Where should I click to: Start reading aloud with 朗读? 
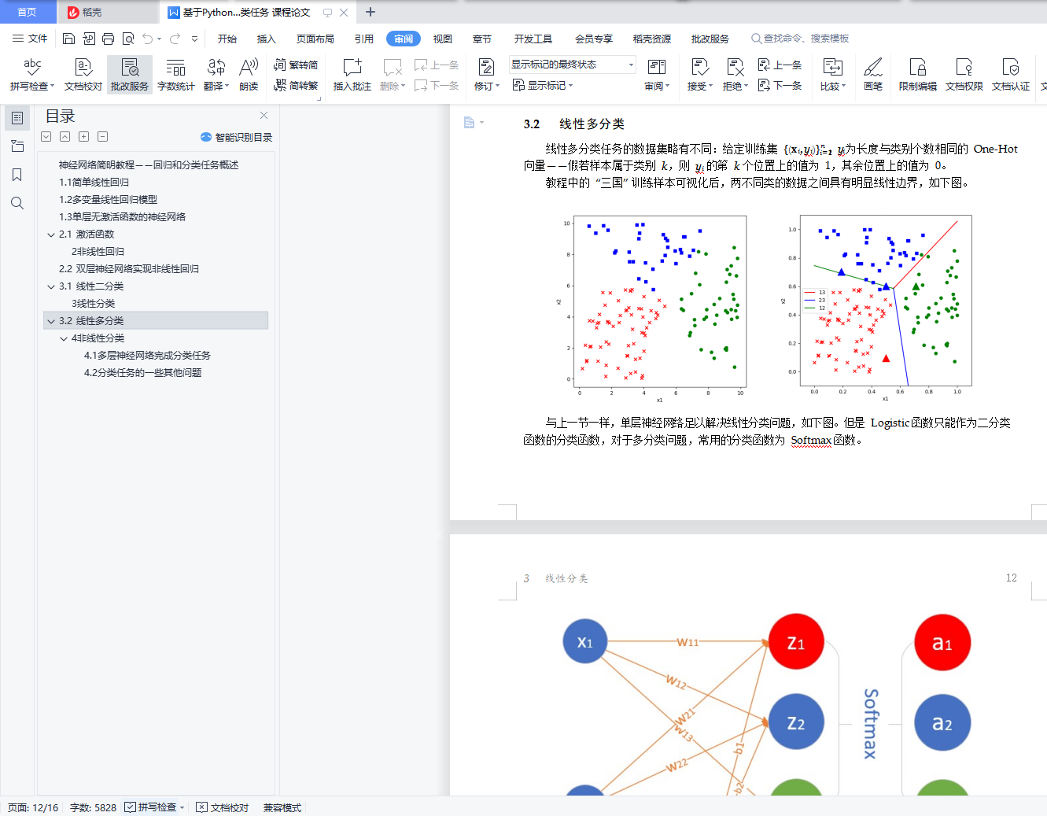point(249,75)
